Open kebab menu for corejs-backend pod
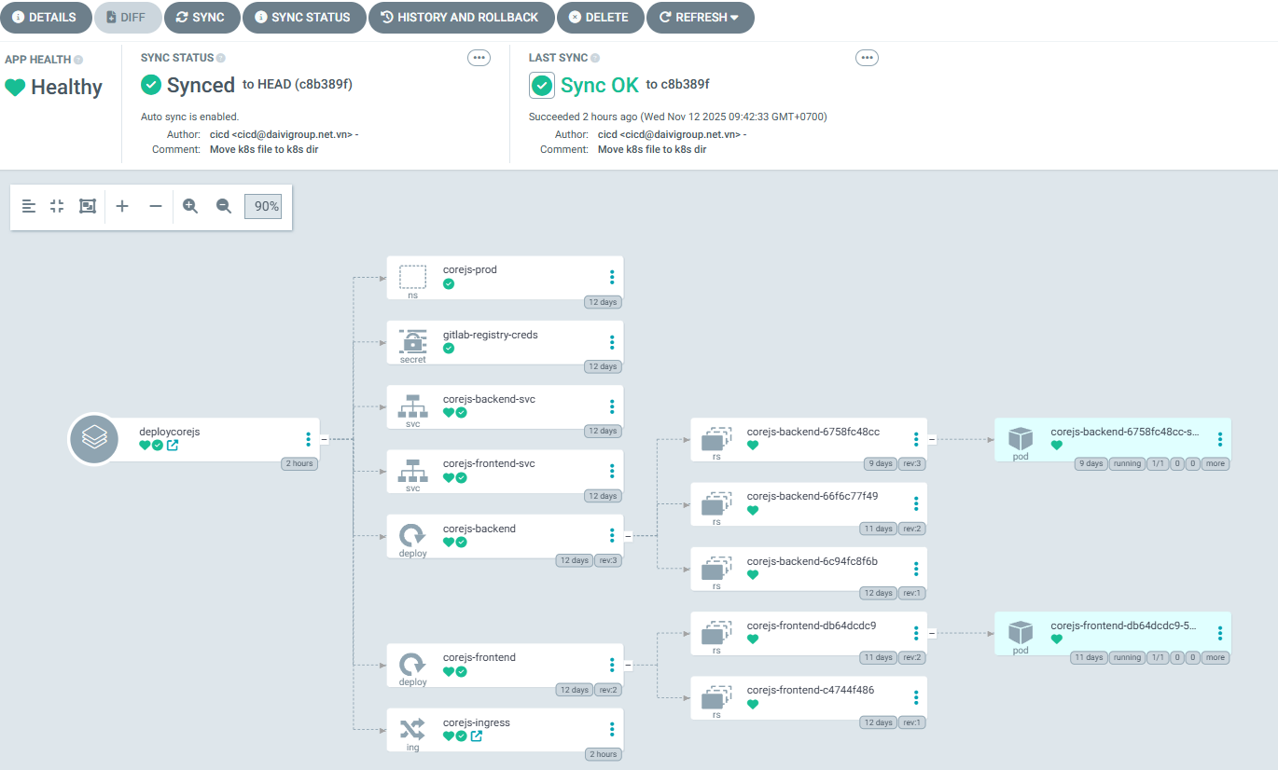The image size is (1278, 770). tap(1219, 439)
